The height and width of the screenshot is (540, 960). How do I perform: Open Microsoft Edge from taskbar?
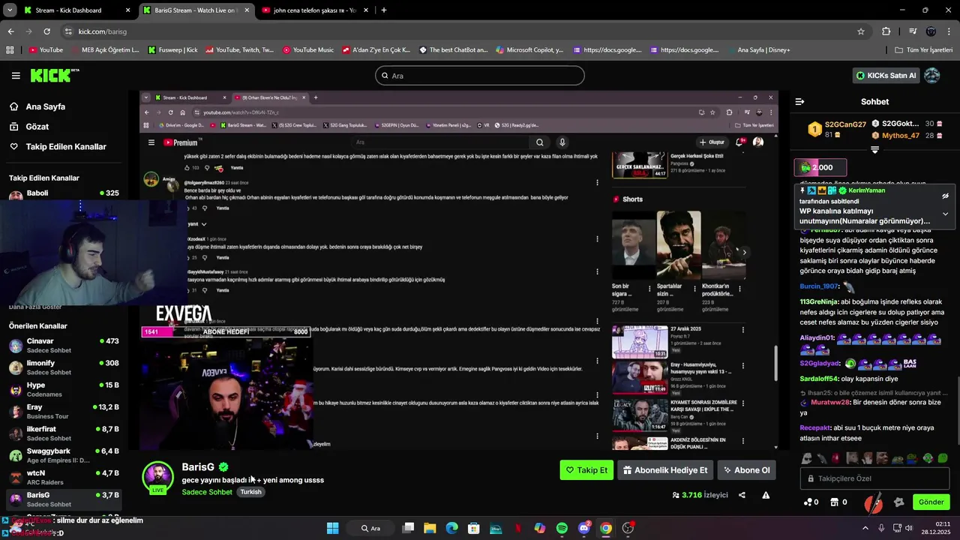point(451,528)
